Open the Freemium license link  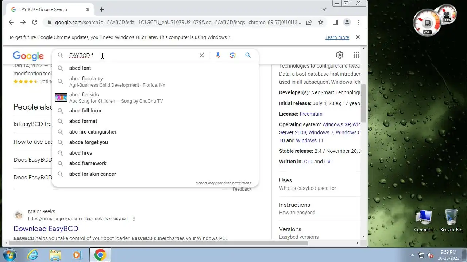click(311, 114)
